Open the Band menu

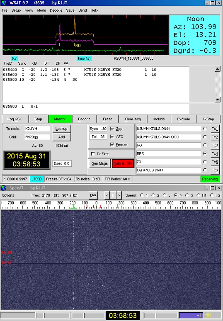82,10
